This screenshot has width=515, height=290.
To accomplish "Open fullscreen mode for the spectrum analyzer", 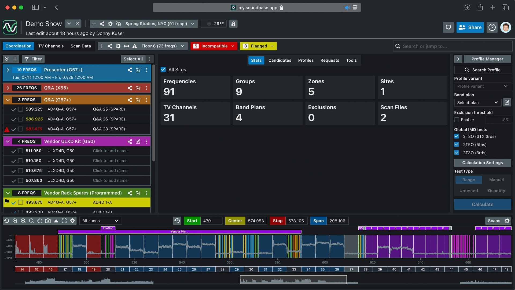I will click(64, 221).
